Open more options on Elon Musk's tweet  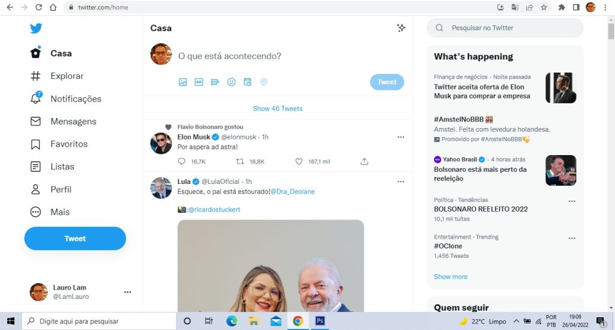[401, 137]
